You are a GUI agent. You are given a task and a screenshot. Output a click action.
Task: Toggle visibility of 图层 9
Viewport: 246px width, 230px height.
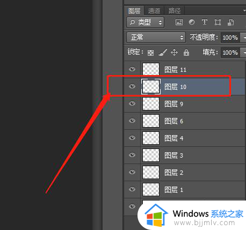[132, 103]
